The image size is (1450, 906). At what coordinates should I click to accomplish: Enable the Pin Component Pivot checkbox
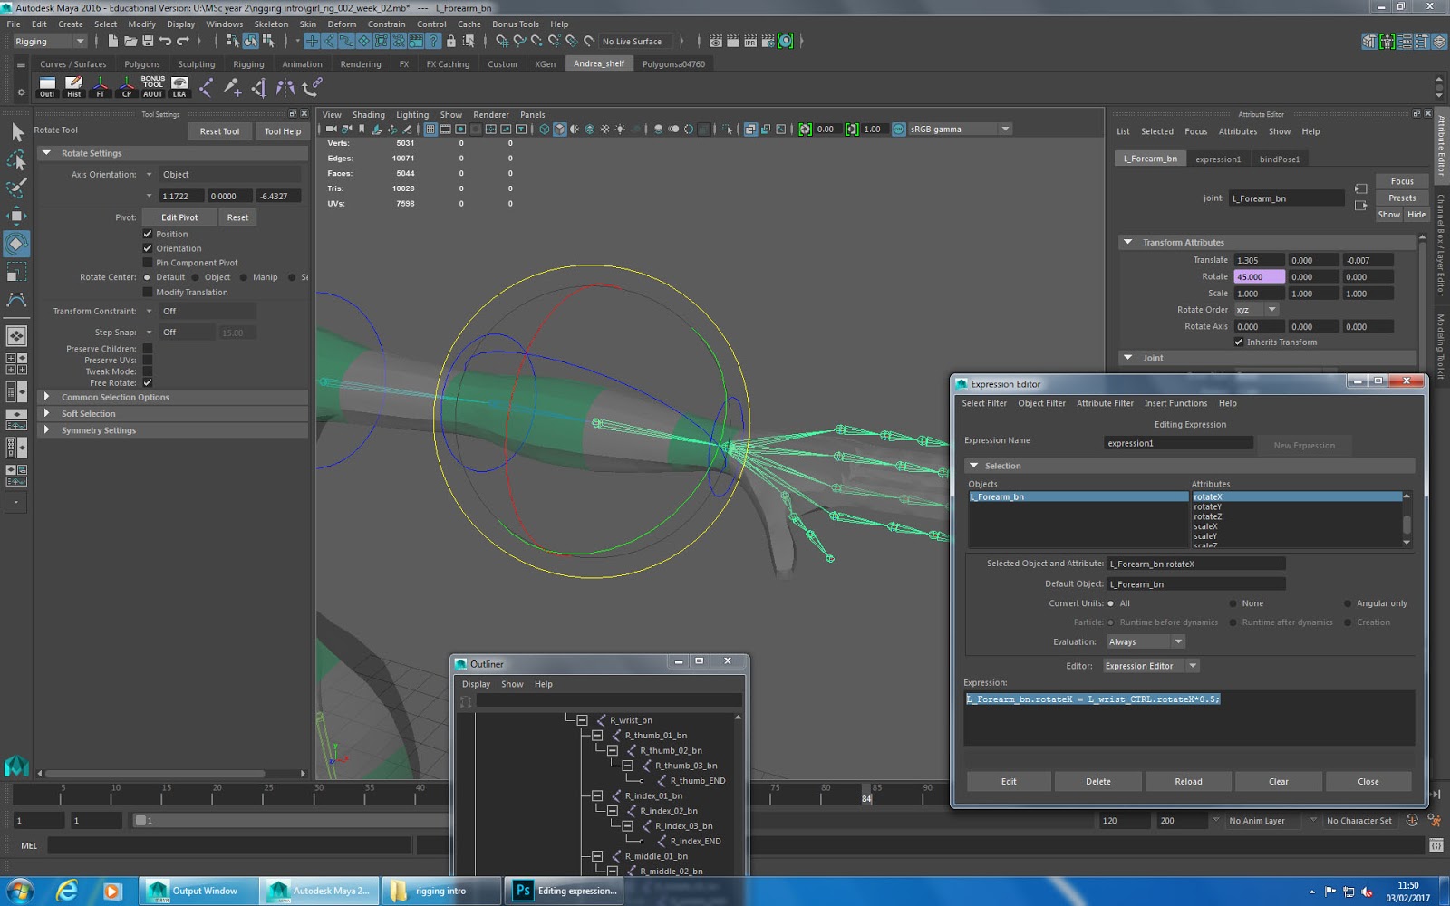[x=148, y=263]
